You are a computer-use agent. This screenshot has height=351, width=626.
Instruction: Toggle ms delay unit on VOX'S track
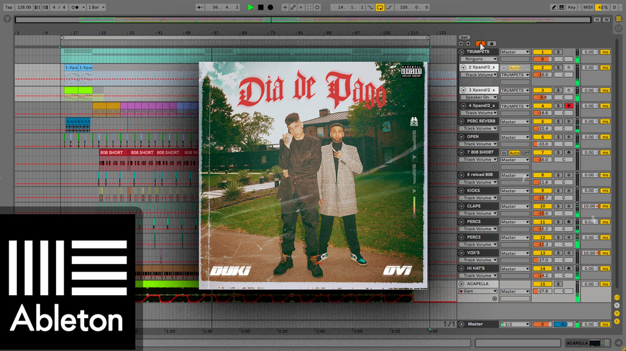click(x=605, y=253)
